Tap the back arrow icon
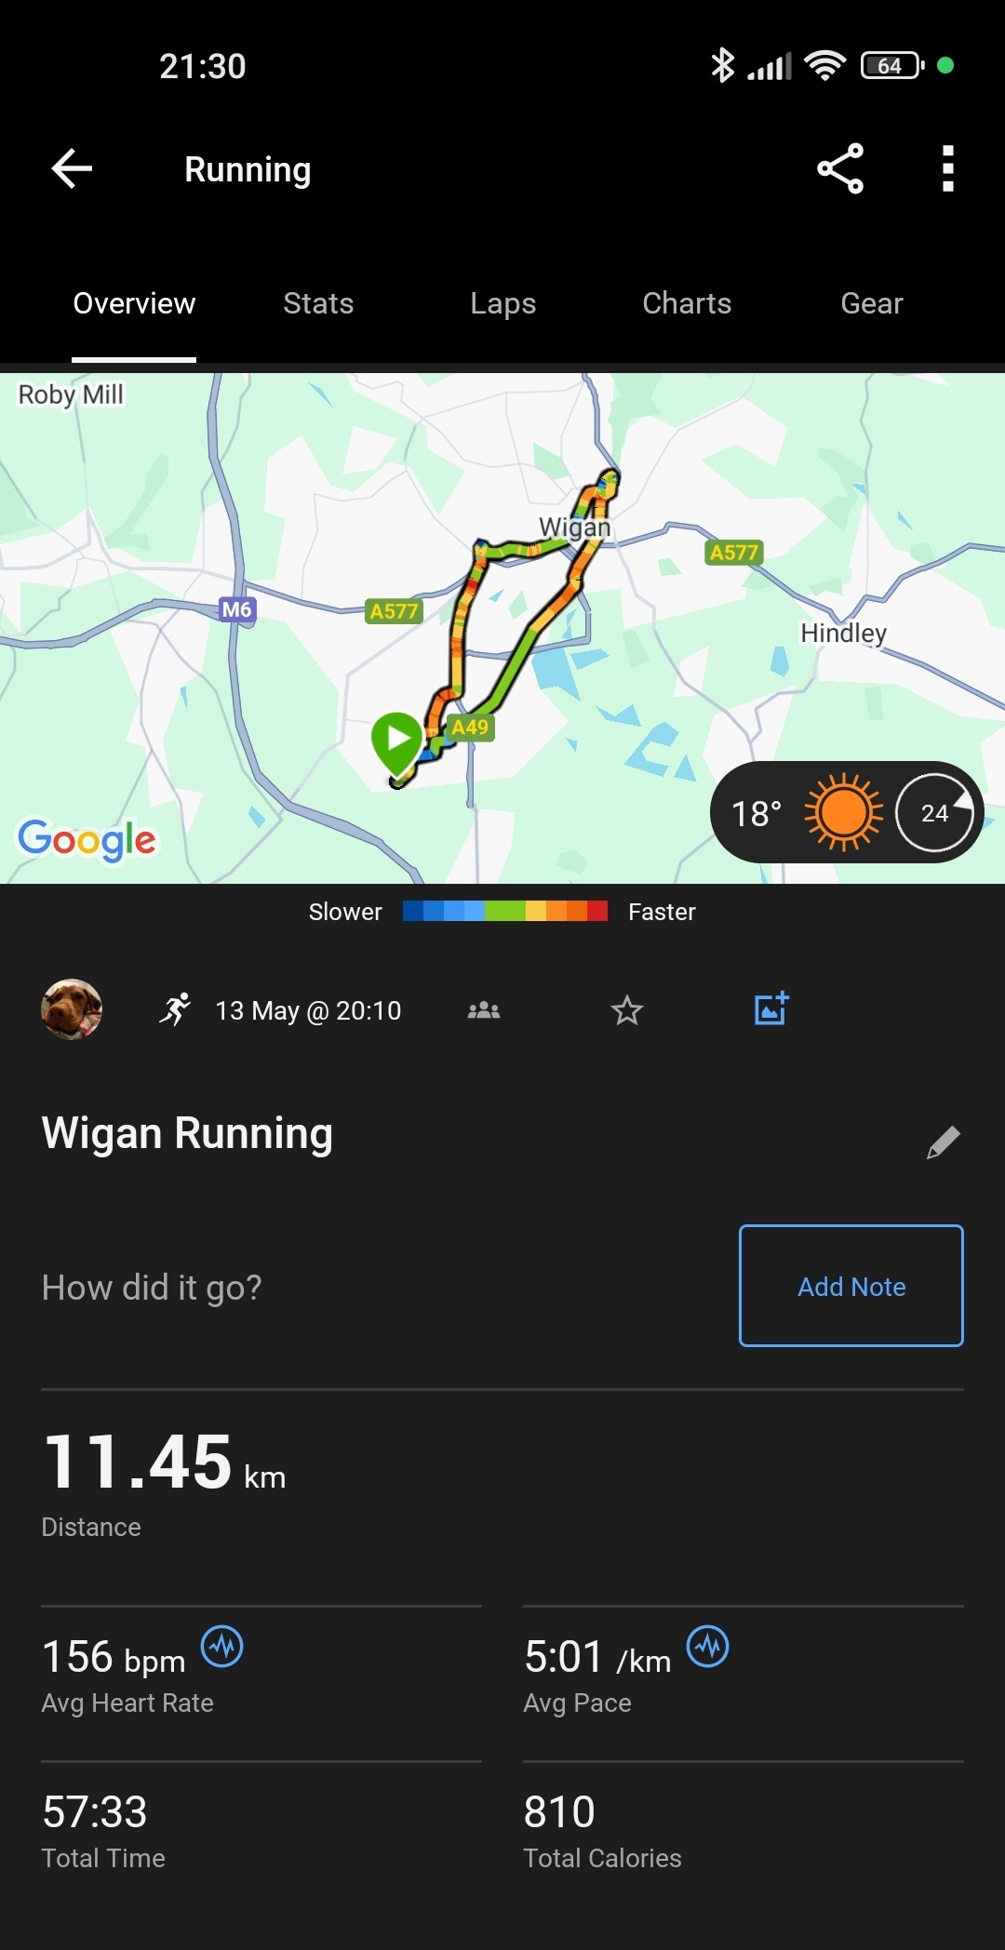 coord(72,168)
